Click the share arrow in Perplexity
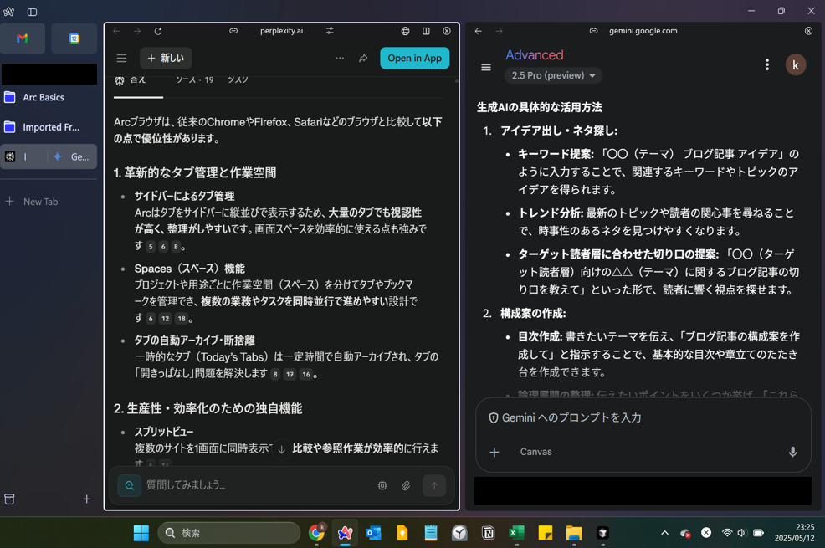825x548 pixels. point(363,59)
